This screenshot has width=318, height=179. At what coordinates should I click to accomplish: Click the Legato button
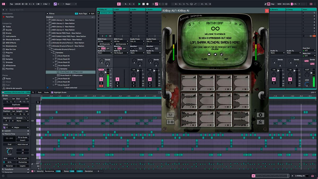pyautogui.click(x=23, y=166)
